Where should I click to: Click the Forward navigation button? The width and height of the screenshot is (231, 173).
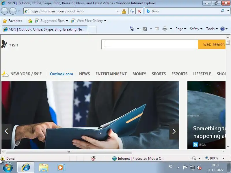point(13,11)
